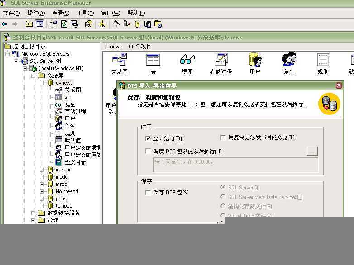Close the DTS 导入/导出向导 dialog
Screen dimensions: 354x265
(339, 85)
